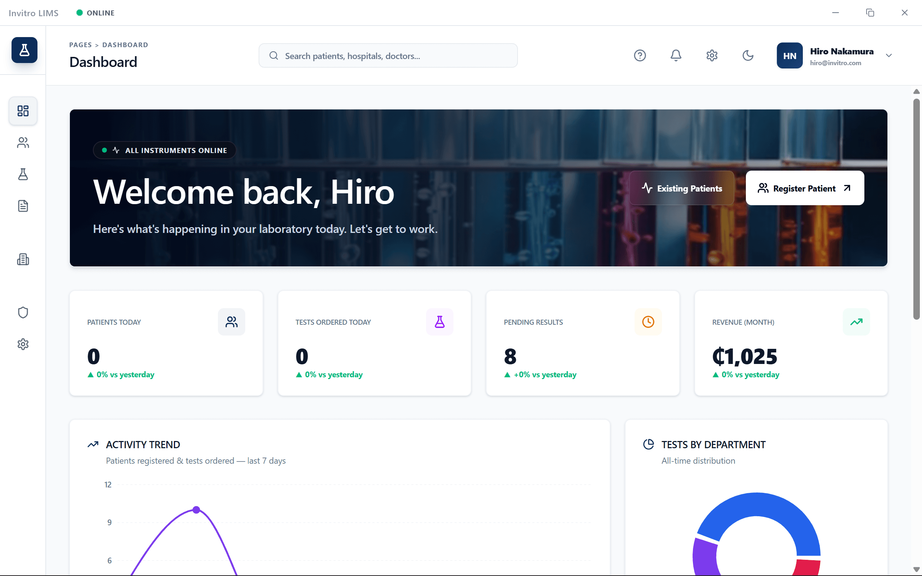Screen dimensions: 922x576
Task: Click the Tests Ordered Today flask icon
Action: (x=440, y=322)
